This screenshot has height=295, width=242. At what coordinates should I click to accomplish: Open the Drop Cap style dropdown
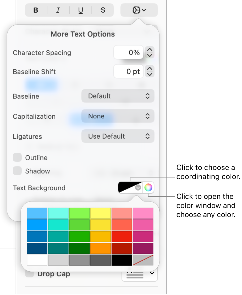pyautogui.click(x=152, y=273)
